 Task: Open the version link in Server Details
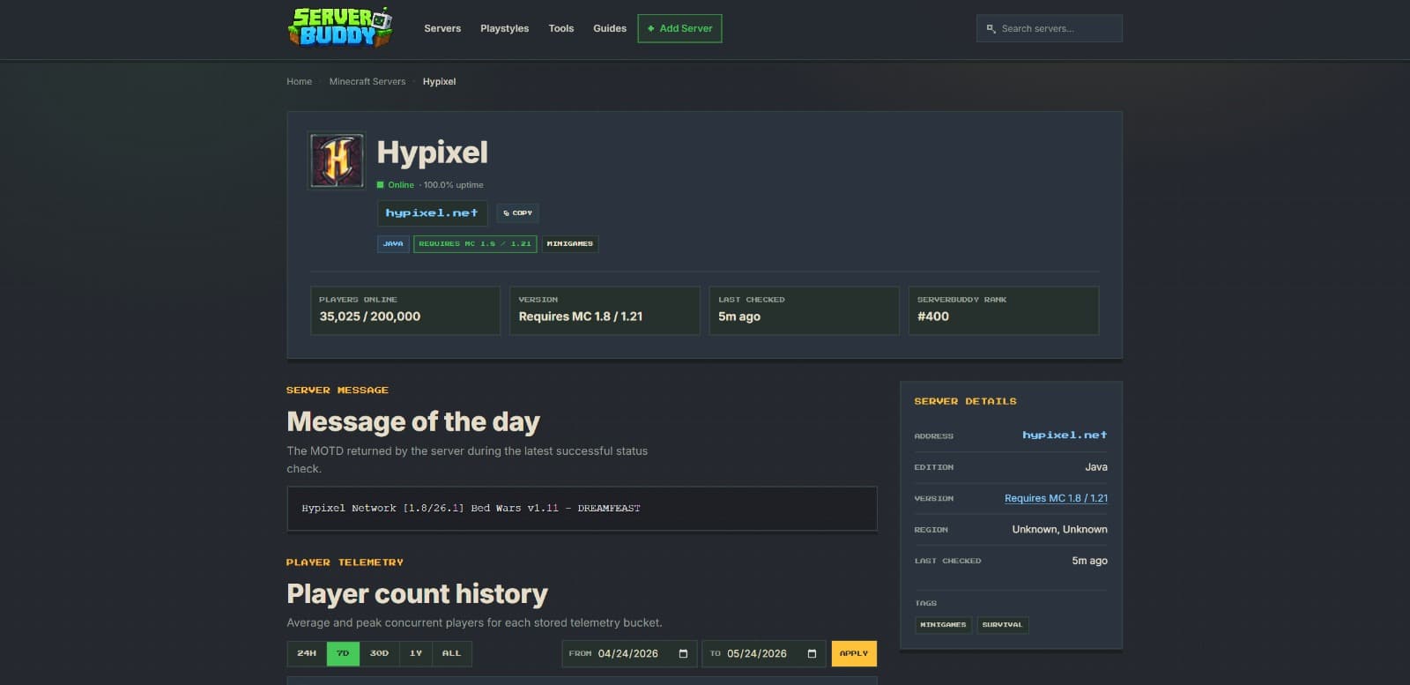click(x=1056, y=498)
